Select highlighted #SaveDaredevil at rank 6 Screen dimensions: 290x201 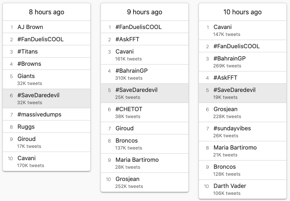[x=47, y=98]
